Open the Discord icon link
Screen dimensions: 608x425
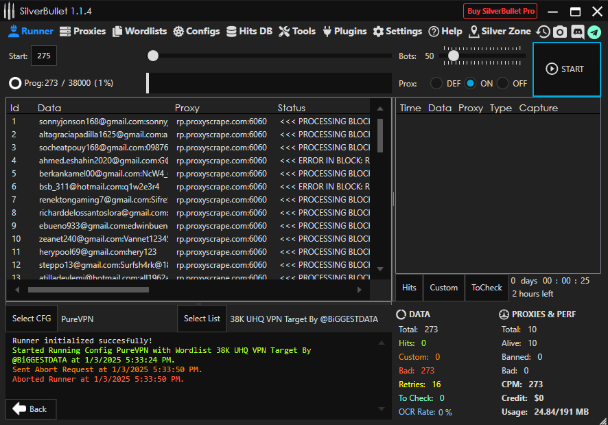tap(577, 32)
